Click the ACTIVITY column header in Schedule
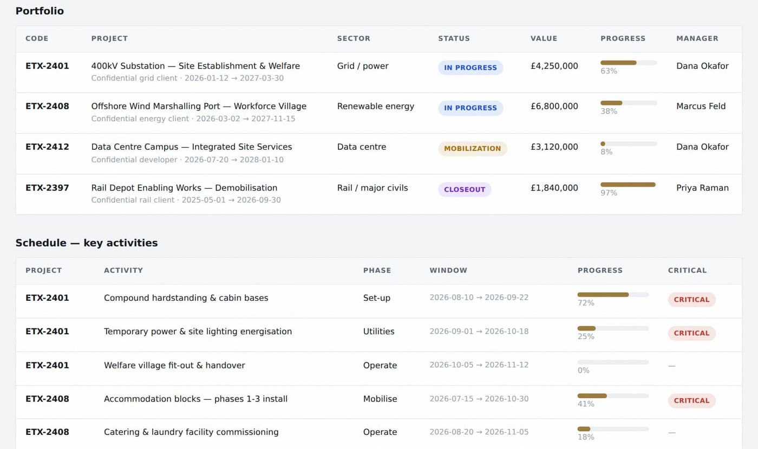Image resolution: width=758 pixels, height=449 pixels. point(123,270)
